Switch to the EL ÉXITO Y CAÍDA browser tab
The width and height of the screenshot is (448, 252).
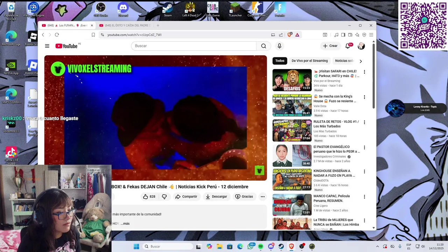(x=125, y=25)
